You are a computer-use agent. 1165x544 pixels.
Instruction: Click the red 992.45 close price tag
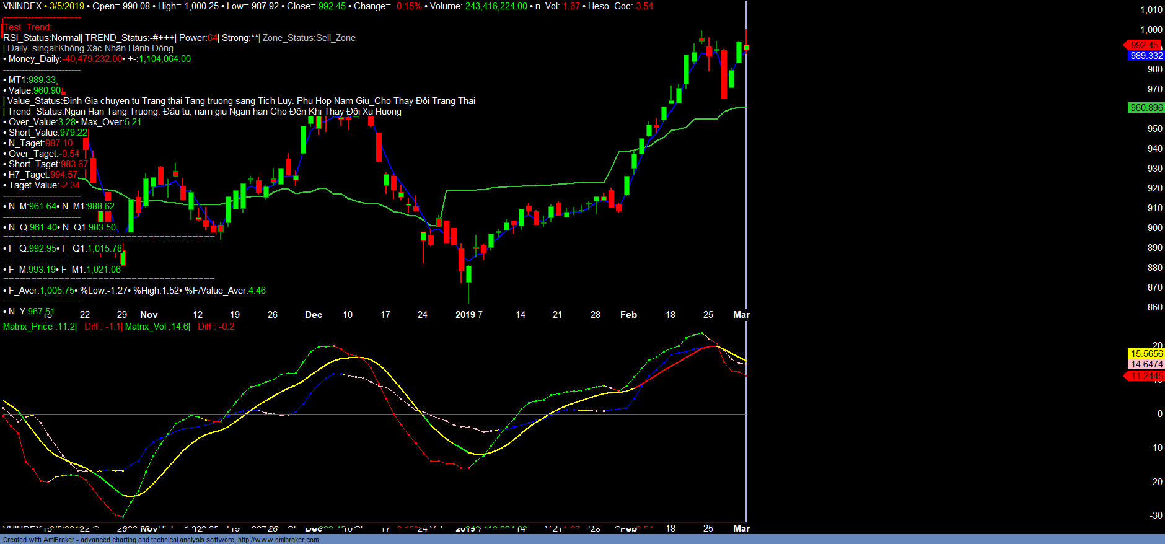1145,45
